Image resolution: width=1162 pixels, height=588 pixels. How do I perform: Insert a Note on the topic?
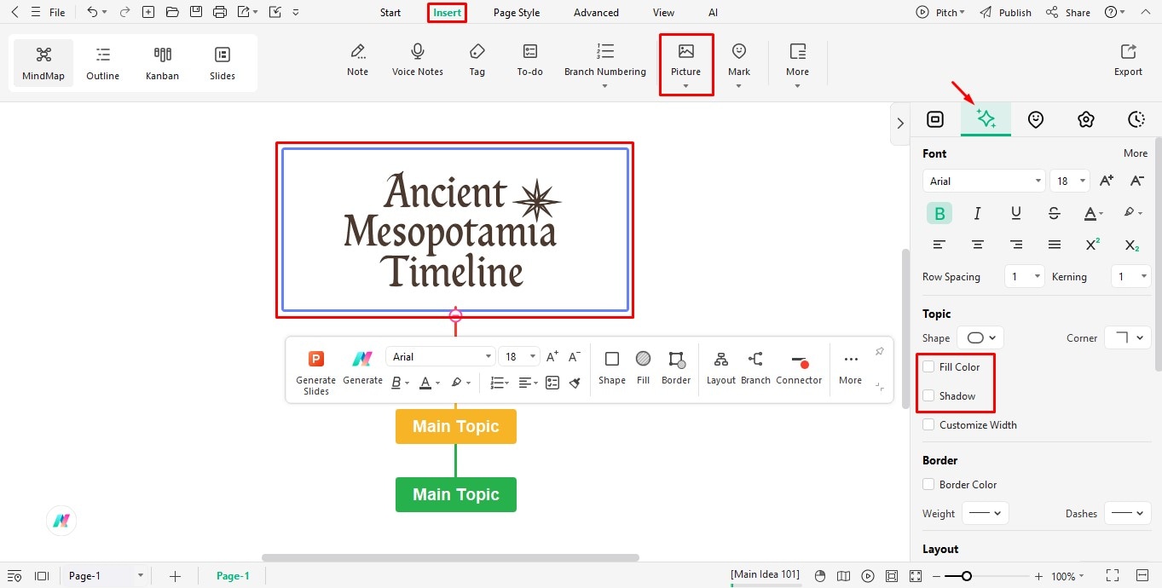click(x=358, y=60)
